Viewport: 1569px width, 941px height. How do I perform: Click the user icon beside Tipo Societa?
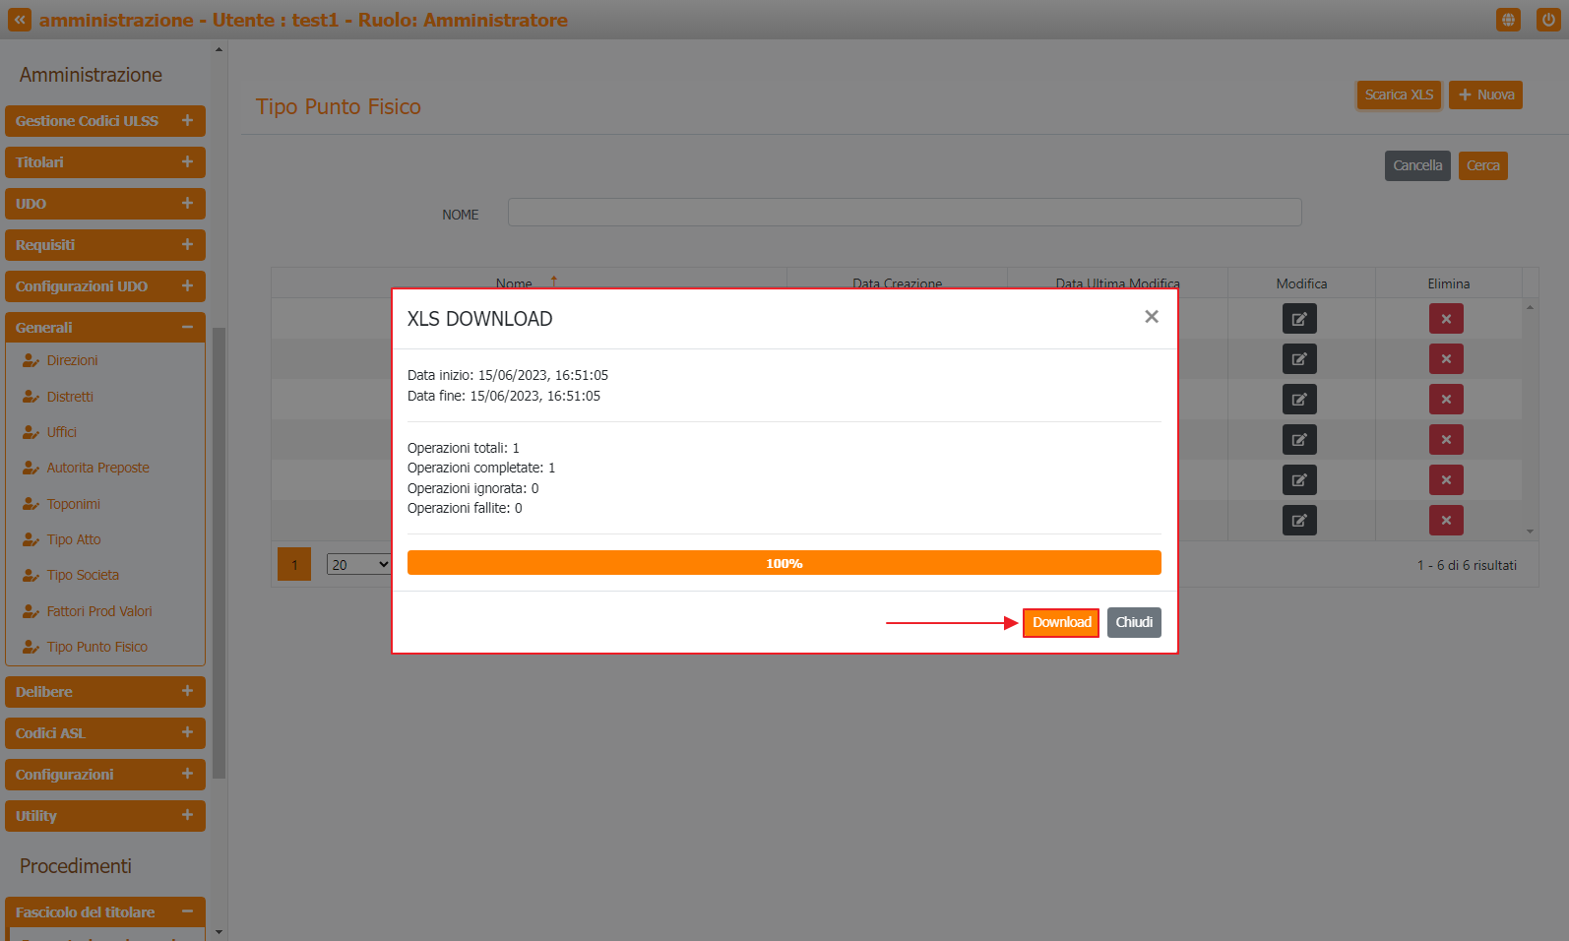[x=31, y=575]
